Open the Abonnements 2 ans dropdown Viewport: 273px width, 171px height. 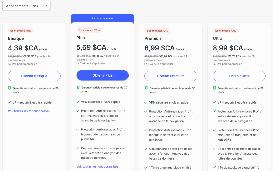pyautogui.click(x=26, y=6)
